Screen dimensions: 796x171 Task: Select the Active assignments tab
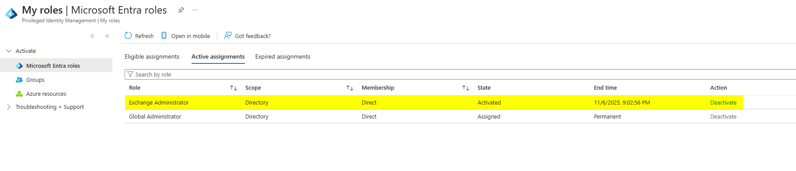[218, 56]
